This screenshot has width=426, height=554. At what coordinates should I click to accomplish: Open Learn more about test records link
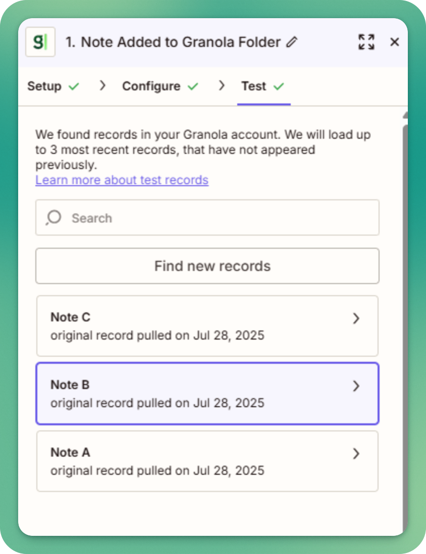[x=122, y=180]
